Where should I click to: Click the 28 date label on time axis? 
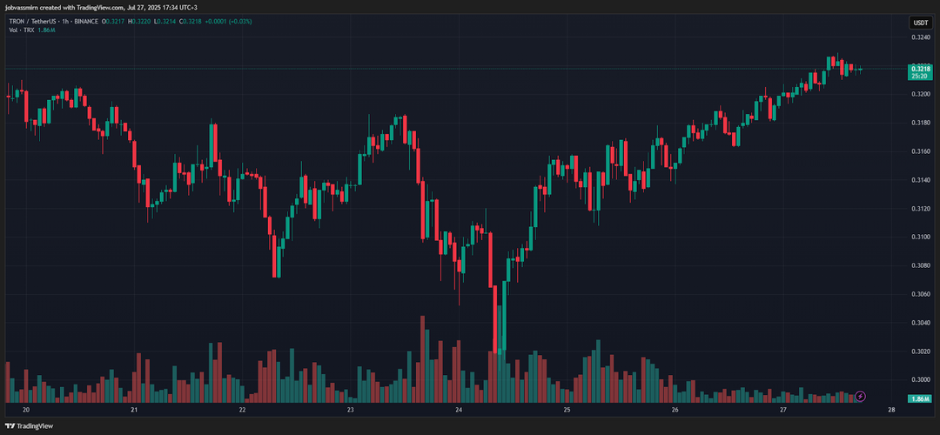coord(891,410)
